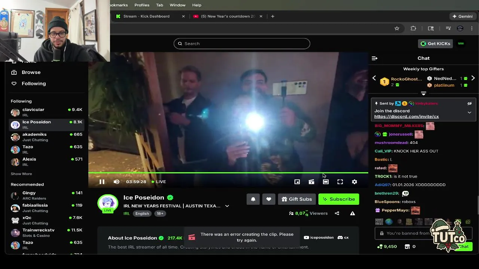Share the stream via share icon

tap(337, 213)
